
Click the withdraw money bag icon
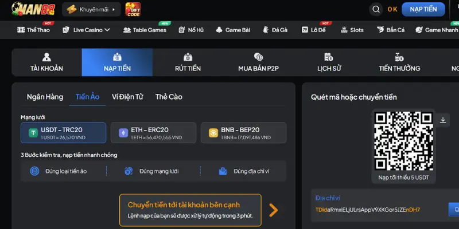pos(188,57)
